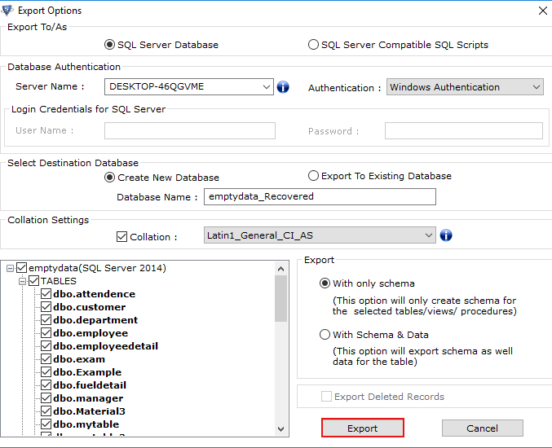Viewport: 552px width, 448px height.
Task: Click the info icon beside Collation dropdown
Action: pyautogui.click(x=446, y=235)
